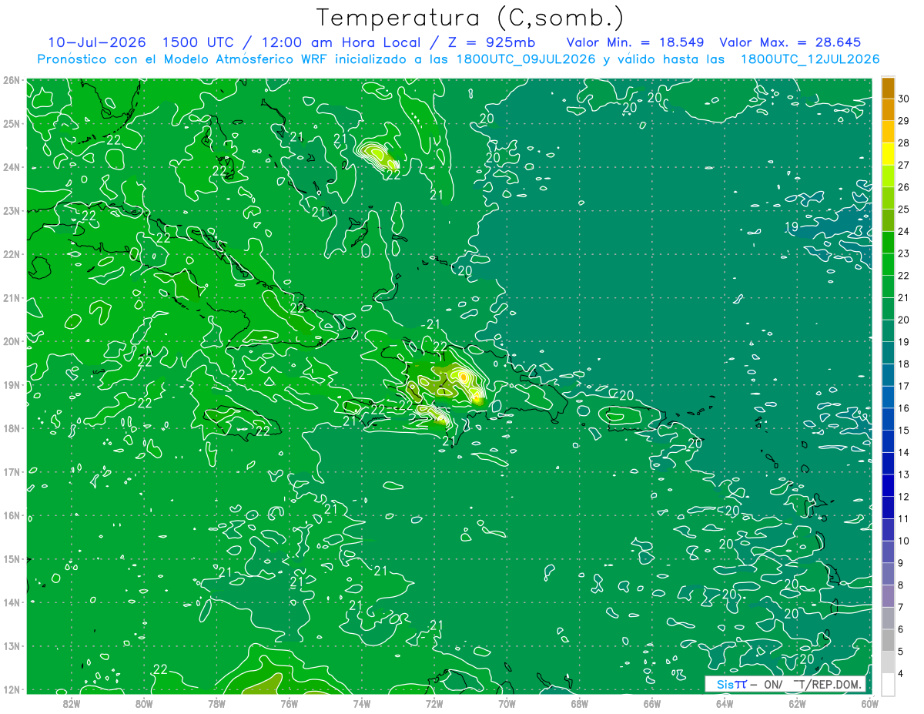Click the longitude label '62W'
This screenshot has width=924, height=714.
(797, 703)
